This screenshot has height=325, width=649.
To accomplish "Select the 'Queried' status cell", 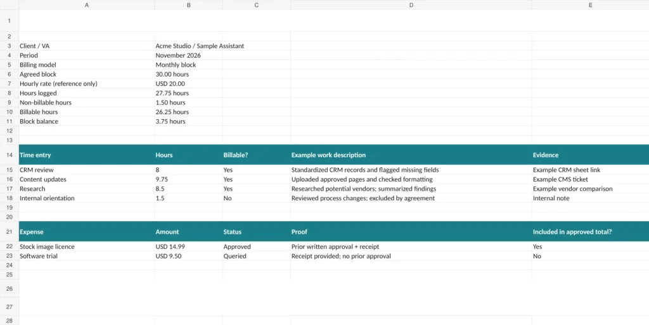I will click(x=257, y=257).
